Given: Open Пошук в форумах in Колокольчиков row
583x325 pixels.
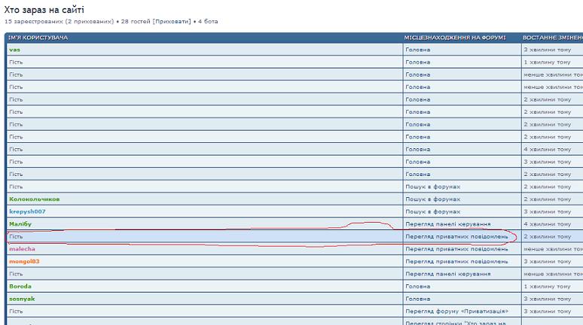Looking at the screenshot, I should [x=432, y=199].
